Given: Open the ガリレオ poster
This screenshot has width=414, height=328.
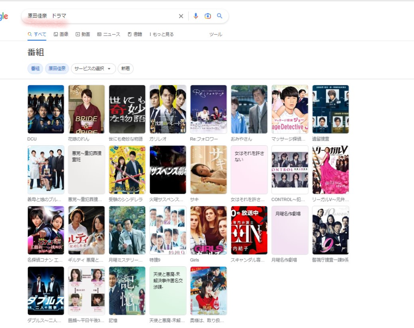Looking at the screenshot, I should [x=168, y=109].
